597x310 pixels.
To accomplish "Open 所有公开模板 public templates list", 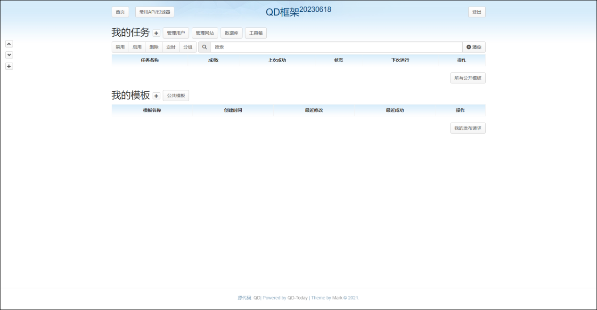I will point(468,78).
